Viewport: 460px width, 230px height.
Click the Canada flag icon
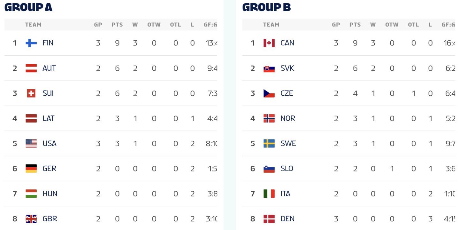click(269, 43)
